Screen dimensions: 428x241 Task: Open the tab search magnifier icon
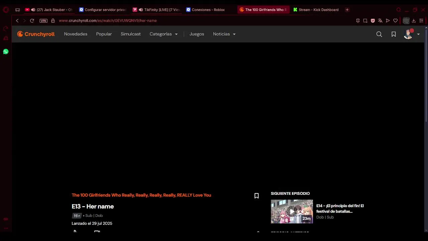point(399,10)
